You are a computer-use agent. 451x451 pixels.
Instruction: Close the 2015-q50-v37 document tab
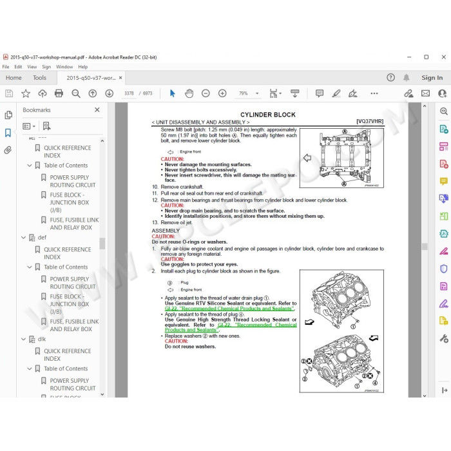pos(120,78)
